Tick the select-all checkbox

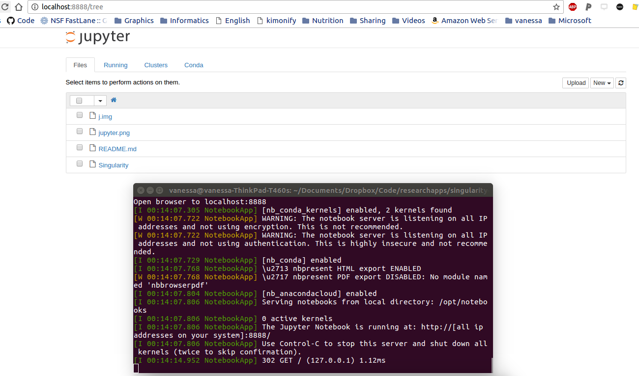click(79, 100)
